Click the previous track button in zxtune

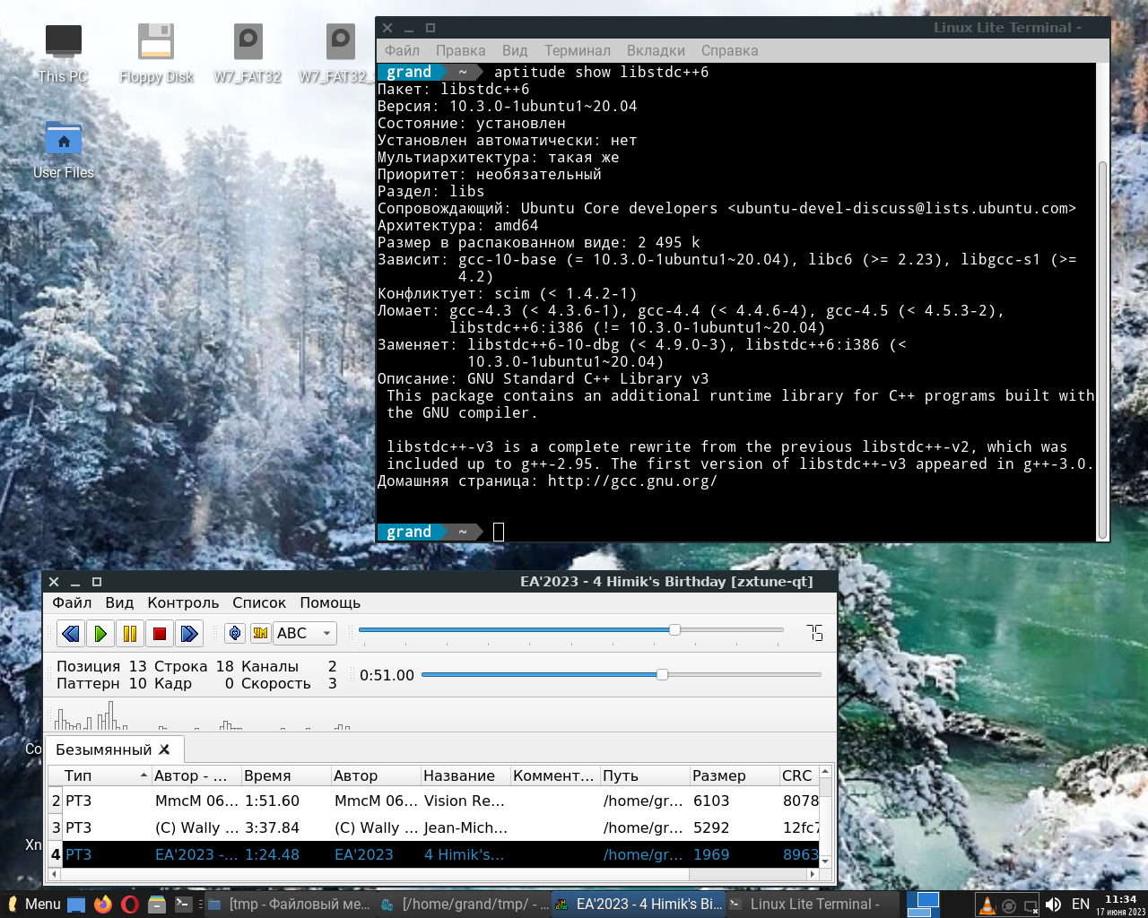click(x=71, y=633)
